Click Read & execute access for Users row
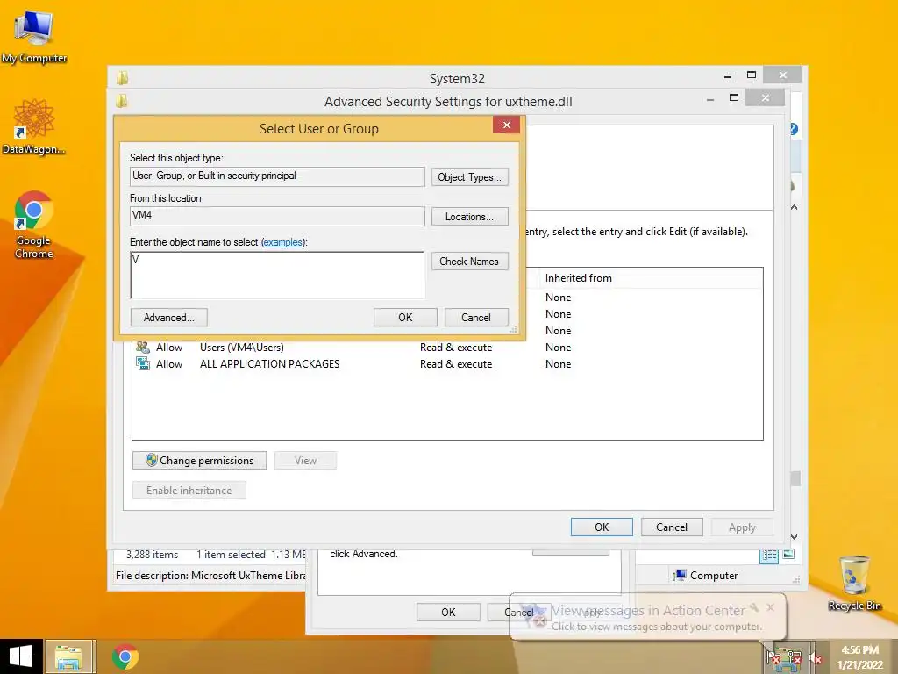This screenshot has width=898, height=674. (456, 348)
